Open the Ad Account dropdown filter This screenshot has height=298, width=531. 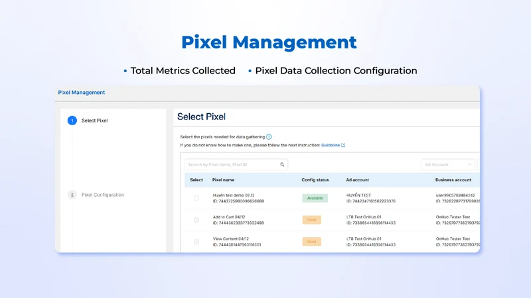click(x=448, y=164)
